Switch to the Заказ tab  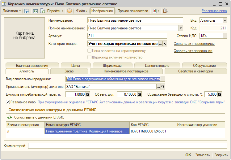click(69, 71)
